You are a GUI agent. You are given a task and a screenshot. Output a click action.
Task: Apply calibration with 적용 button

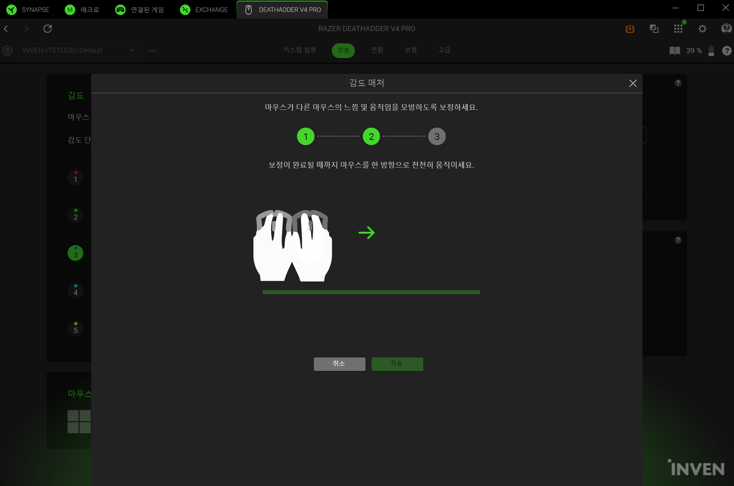(x=397, y=364)
